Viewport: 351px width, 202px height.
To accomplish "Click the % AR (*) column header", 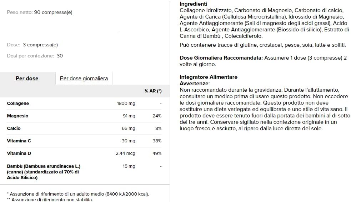I will (x=153, y=91).
